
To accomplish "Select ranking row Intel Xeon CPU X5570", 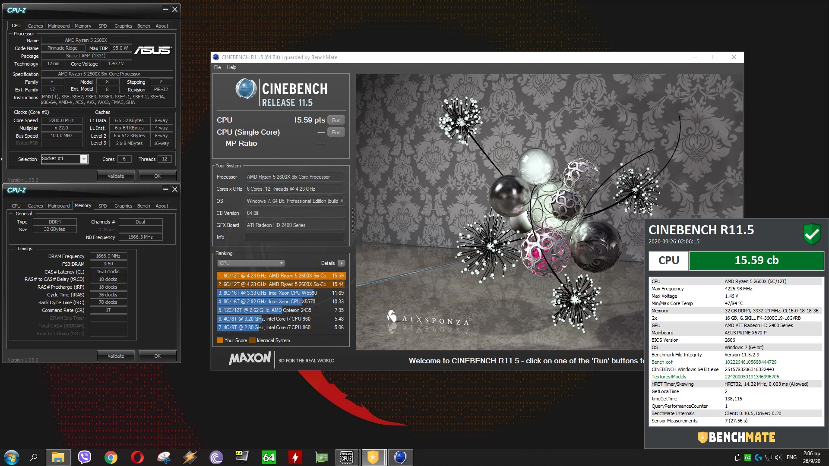I will 281,302.
